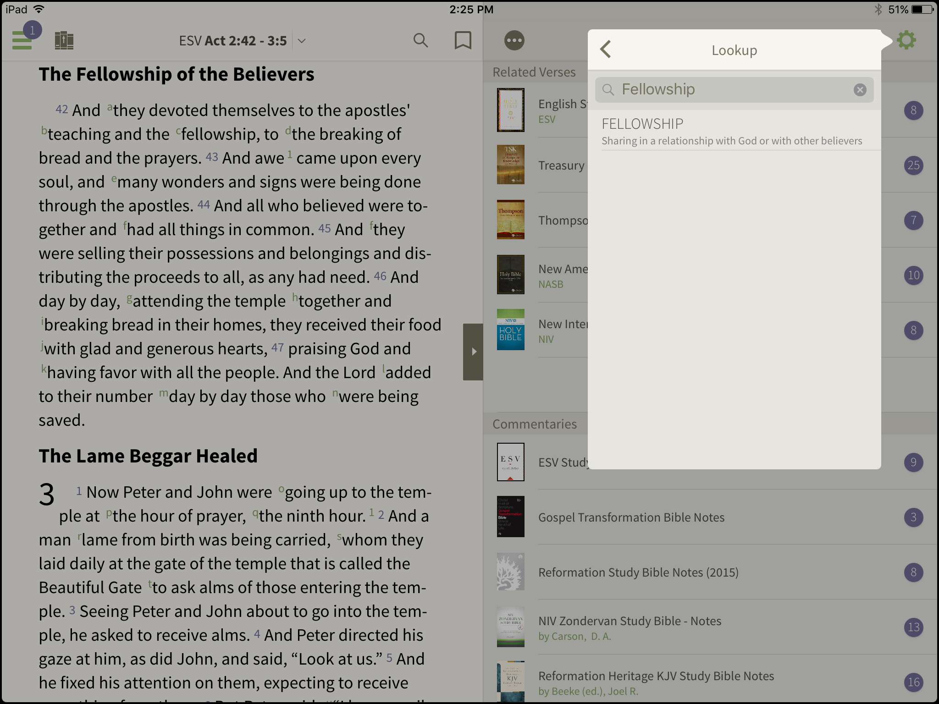Open the three-dots more options button
The height and width of the screenshot is (704, 939).
[x=514, y=40]
